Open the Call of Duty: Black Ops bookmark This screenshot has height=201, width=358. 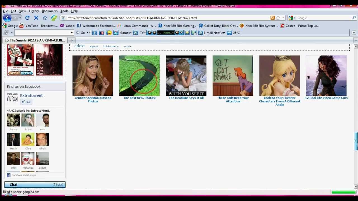(218, 26)
